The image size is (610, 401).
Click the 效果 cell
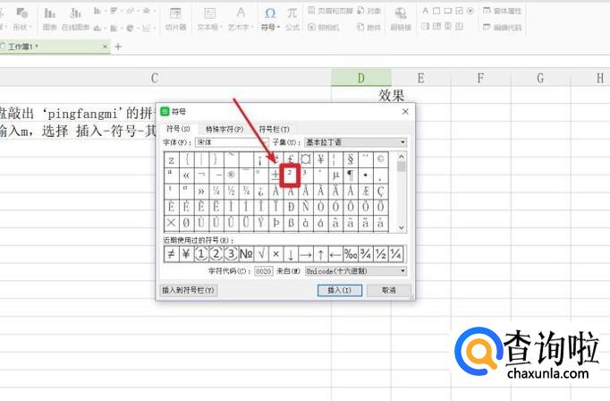pyautogui.click(x=391, y=95)
